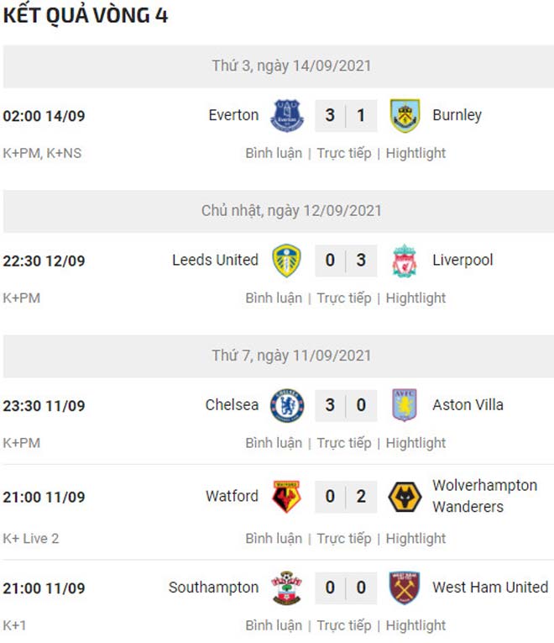Select the Chelsea team name
554x643 pixels.
pyautogui.click(x=232, y=405)
